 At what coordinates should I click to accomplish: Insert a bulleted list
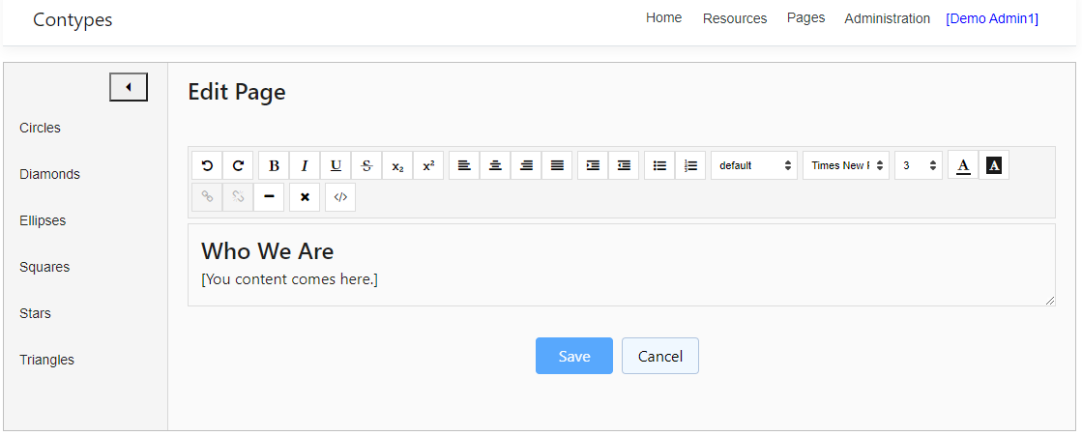click(659, 165)
